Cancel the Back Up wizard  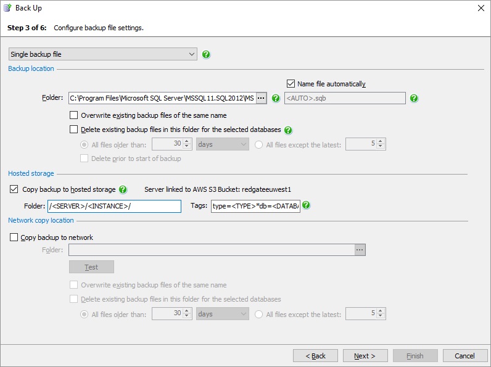click(x=464, y=356)
